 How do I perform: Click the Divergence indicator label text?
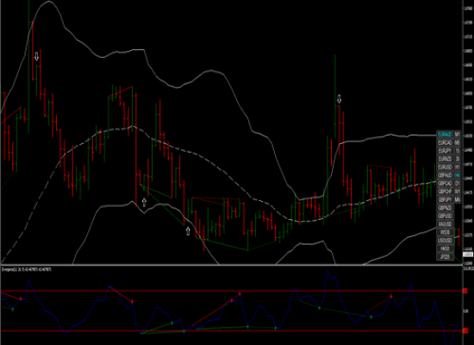coord(27,269)
